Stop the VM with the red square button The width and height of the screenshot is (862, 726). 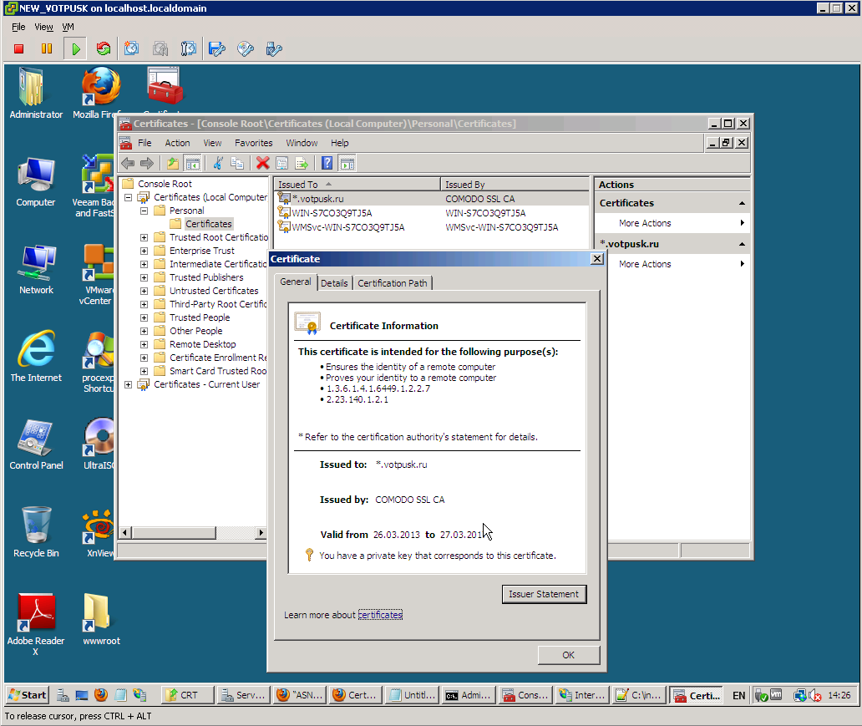(18, 49)
